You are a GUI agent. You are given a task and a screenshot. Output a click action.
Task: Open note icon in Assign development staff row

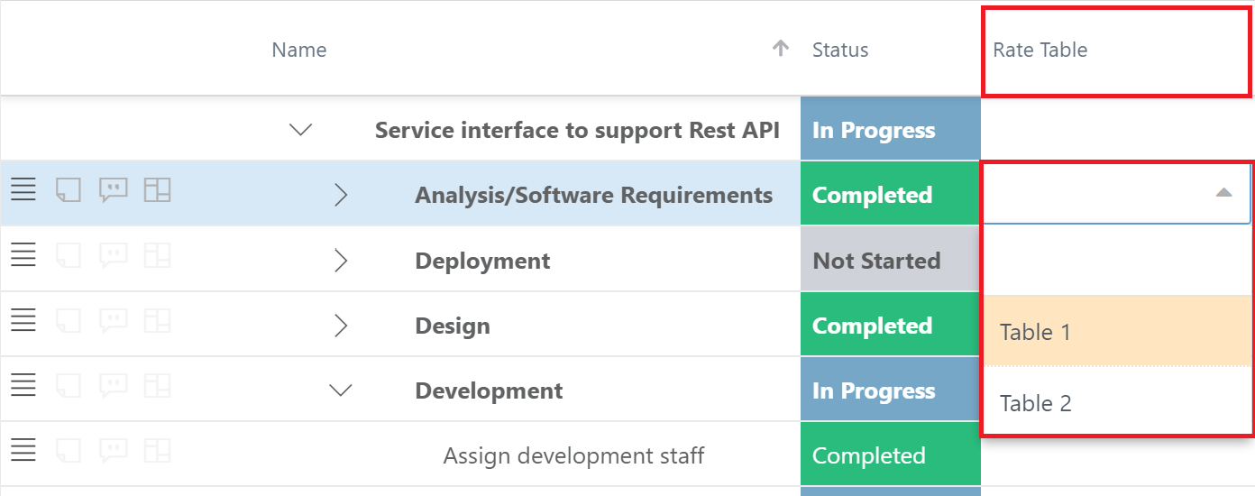[x=69, y=451]
